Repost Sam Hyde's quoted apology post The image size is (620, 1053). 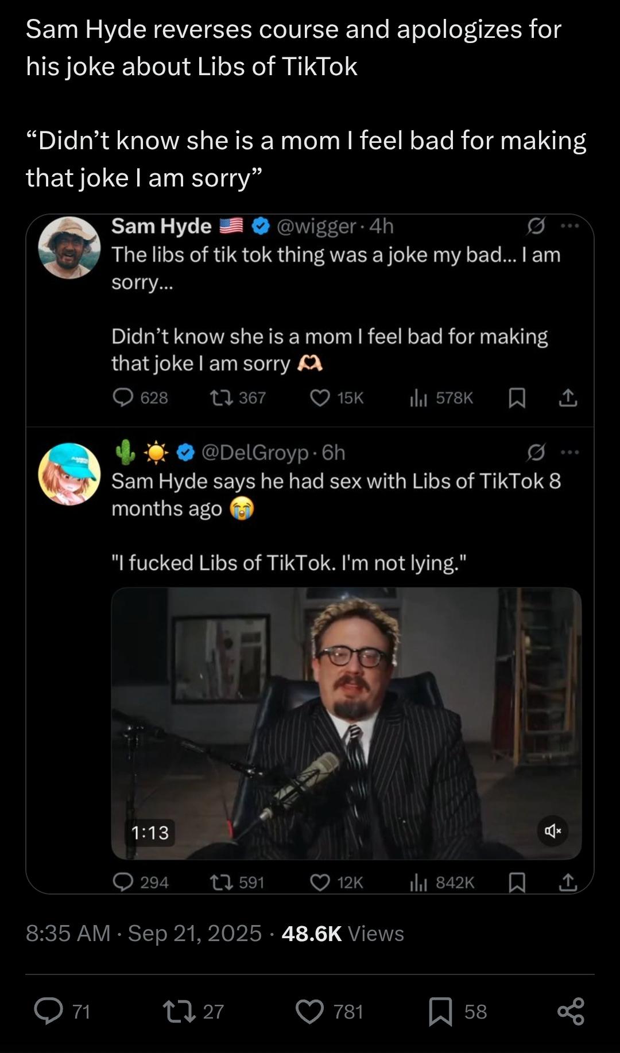coord(221,398)
